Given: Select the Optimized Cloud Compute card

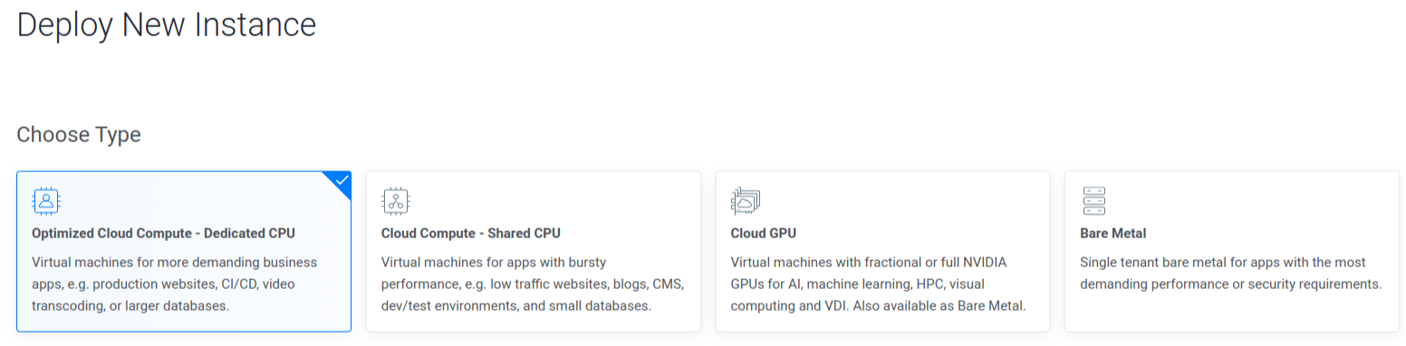Looking at the screenshot, I should pos(184,252).
